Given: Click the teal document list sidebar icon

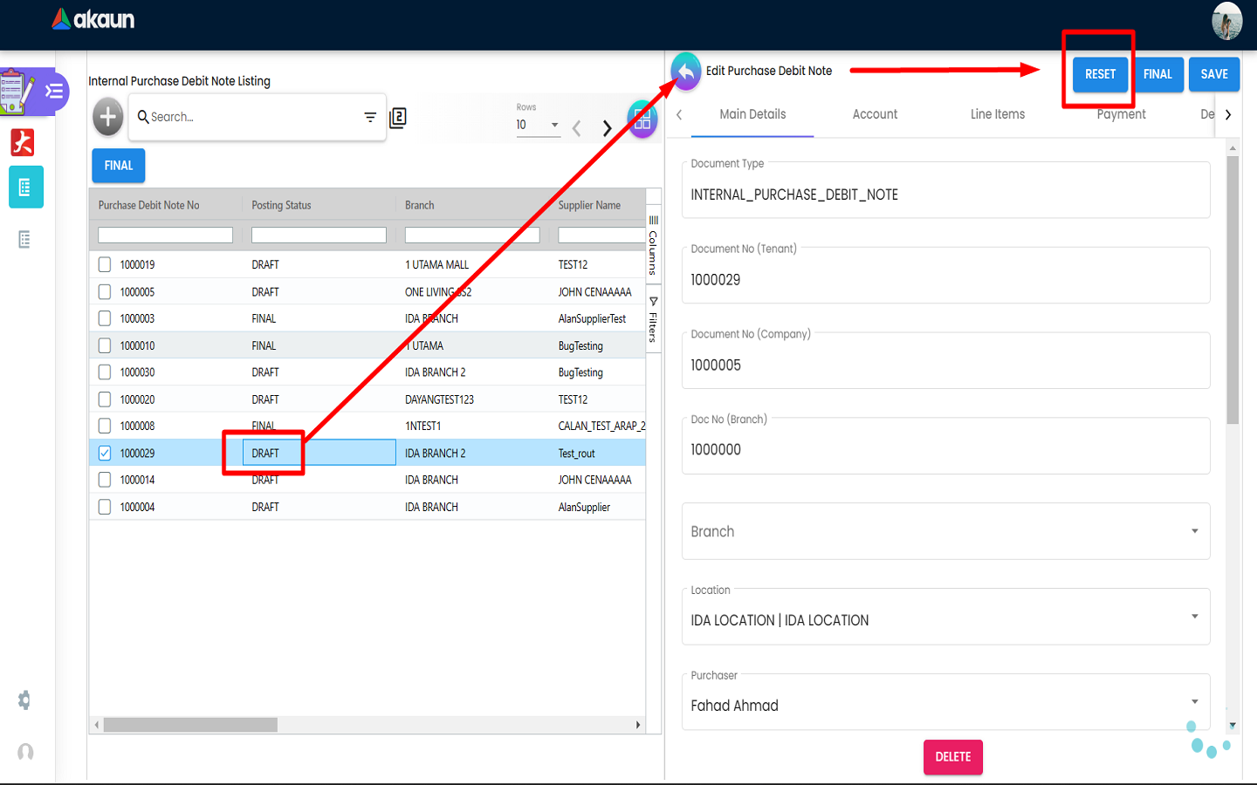Looking at the screenshot, I should (25, 188).
